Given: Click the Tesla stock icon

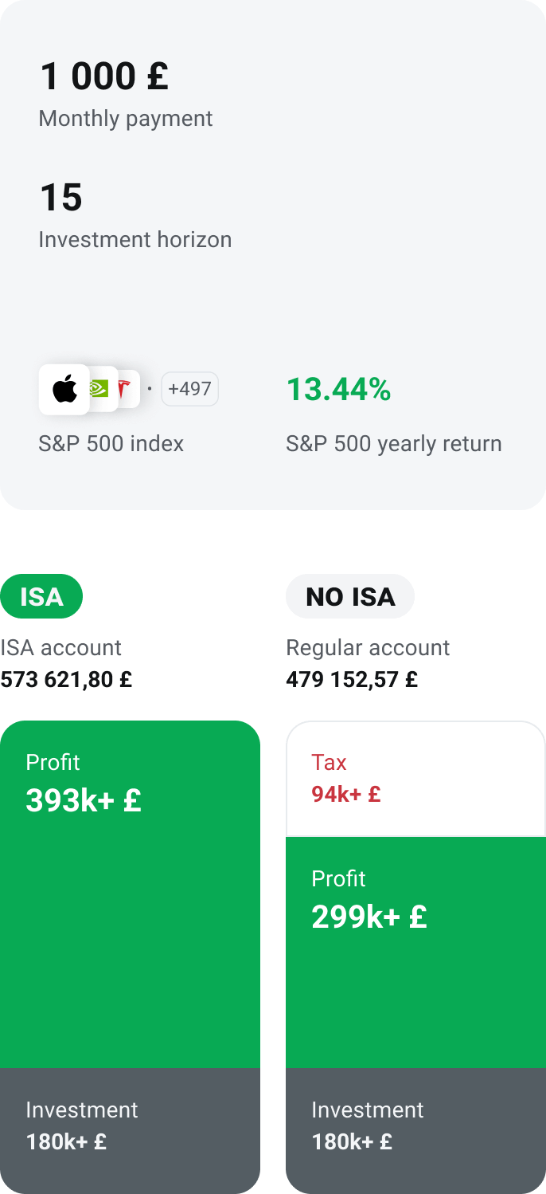Looking at the screenshot, I should [x=123, y=389].
